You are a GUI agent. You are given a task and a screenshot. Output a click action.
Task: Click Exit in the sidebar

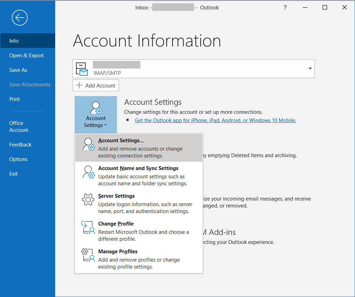click(28, 173)
